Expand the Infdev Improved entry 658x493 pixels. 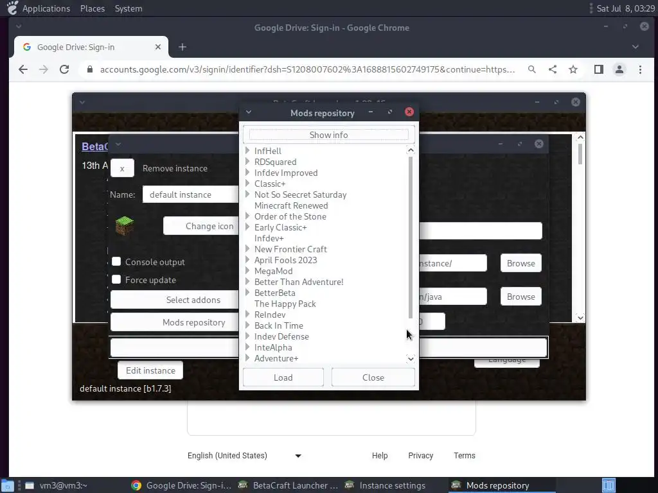[247, 172]
